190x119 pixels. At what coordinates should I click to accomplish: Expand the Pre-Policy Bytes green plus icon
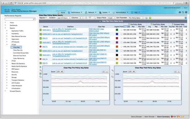[x=129, y=24]
